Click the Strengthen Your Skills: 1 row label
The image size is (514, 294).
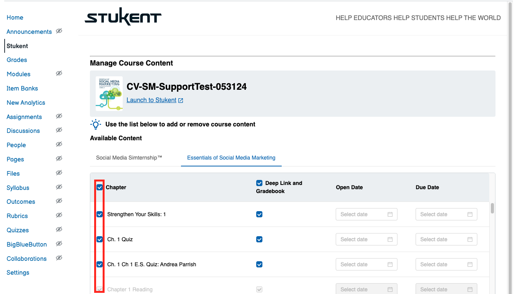(x=137, y=214)
